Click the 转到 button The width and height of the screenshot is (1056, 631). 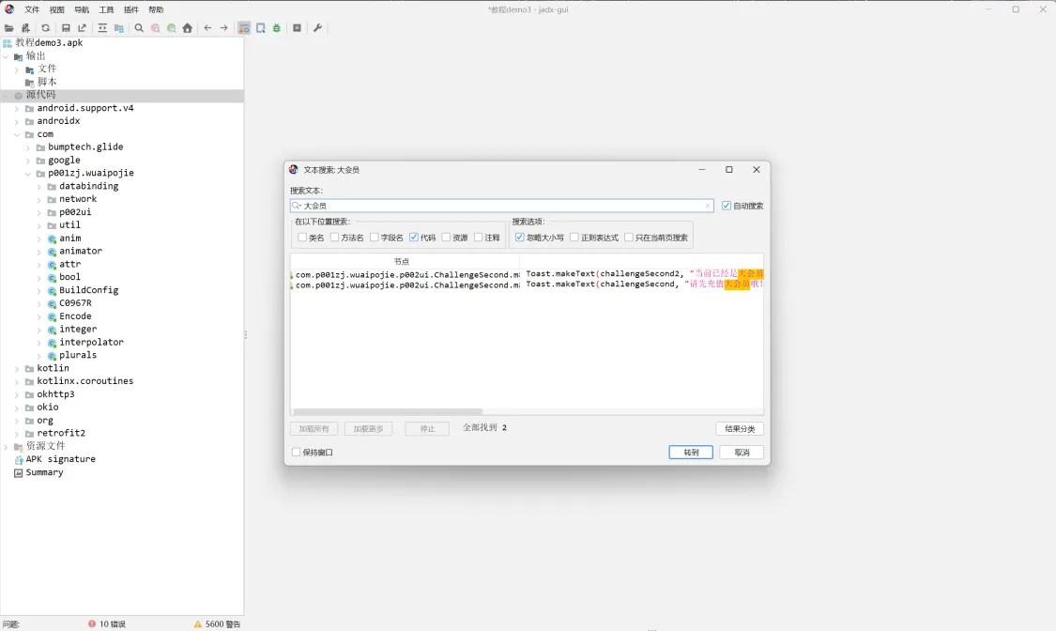click(691, 452)
